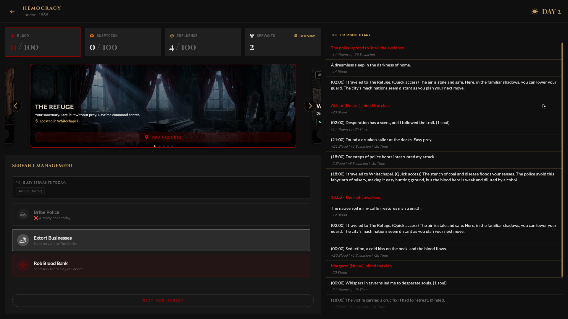The width and height of the screenshot is (568, 319).
Task: Click the Rob Blood Bank building icon
Action: point(23,266)
